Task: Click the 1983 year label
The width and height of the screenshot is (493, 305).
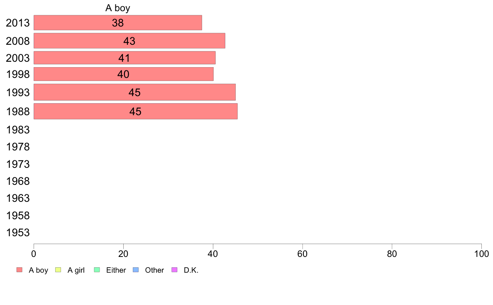Action: (x=18, y=130)
